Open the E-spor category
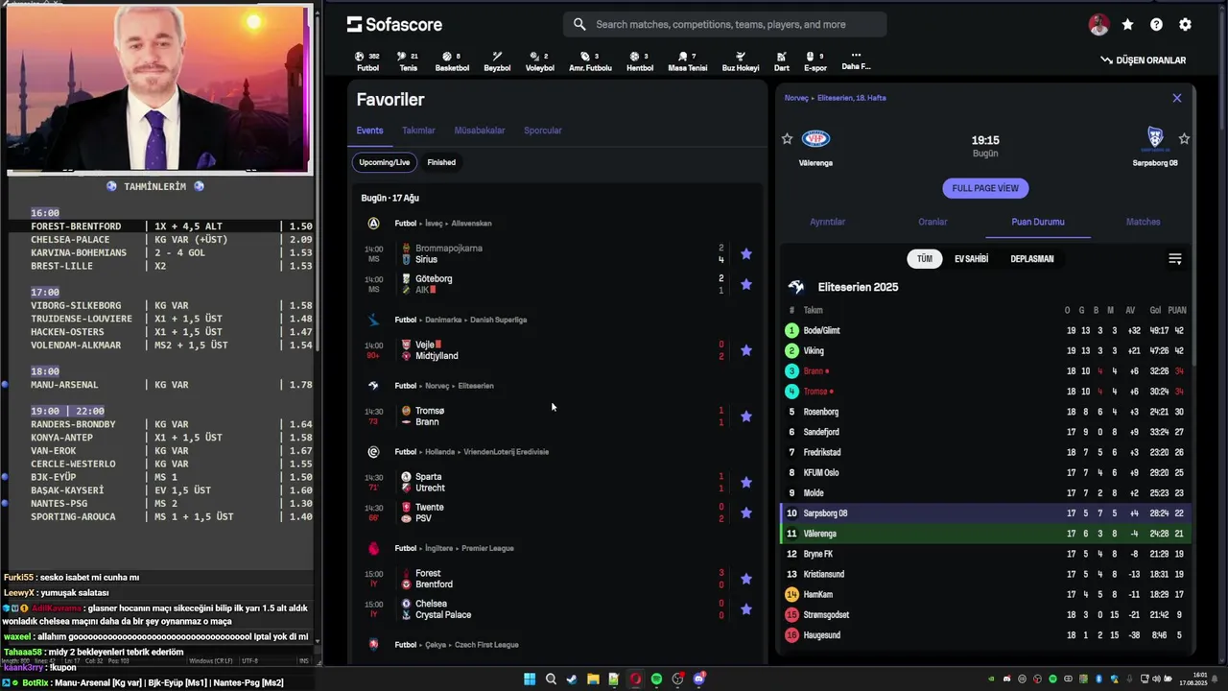Viewport: 1228px width, 691px height. 815,61
